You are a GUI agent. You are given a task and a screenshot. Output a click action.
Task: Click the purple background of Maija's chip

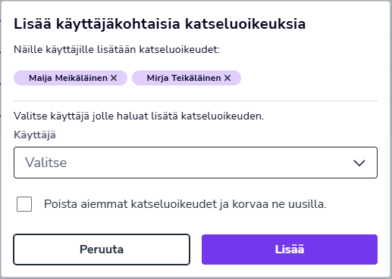click(x=21, y=78)
